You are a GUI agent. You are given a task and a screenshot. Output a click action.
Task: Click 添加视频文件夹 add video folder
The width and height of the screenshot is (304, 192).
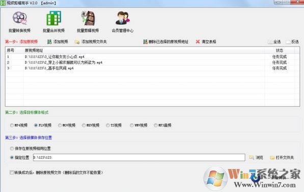point(91,41)
